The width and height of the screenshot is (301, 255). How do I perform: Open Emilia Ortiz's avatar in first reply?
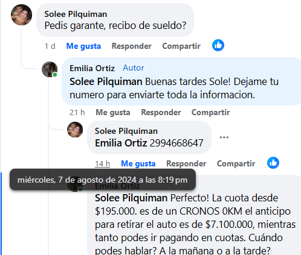point(50,69)
